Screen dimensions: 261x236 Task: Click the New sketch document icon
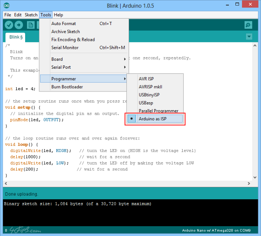[x=31, y=25]
